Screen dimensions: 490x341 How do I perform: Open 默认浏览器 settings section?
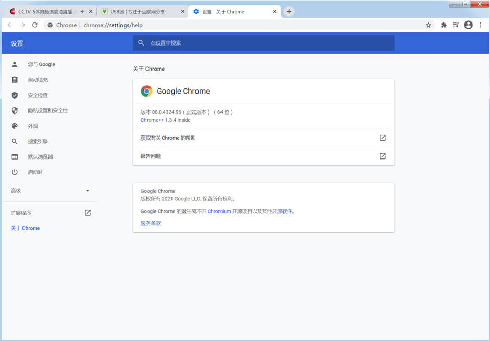point(40,156)
